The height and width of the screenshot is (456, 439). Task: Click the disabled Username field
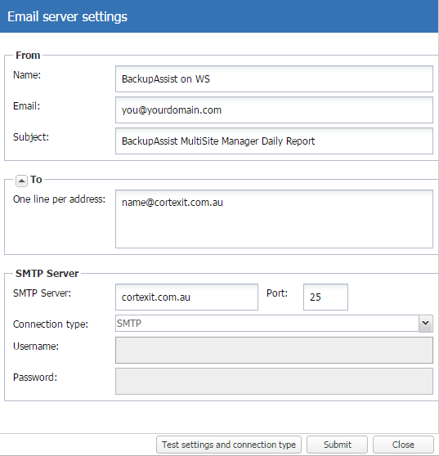pyautogui.click(x=274, y=350)
